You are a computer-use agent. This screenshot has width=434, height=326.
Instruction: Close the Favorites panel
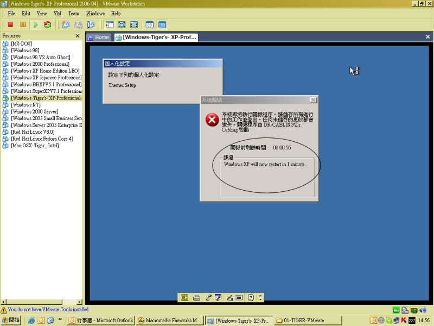pos(78,36)
